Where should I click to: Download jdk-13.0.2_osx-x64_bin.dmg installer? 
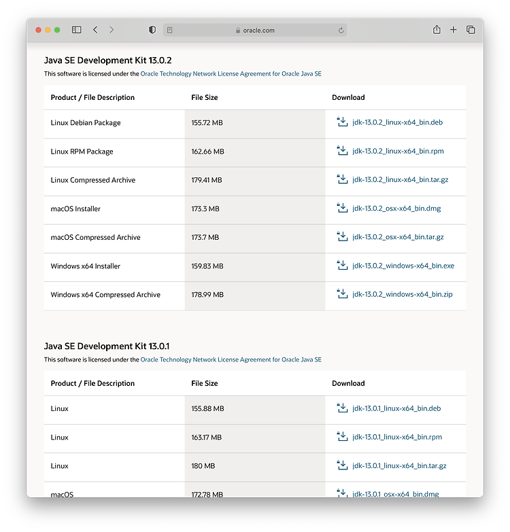(x=396, y=209)
